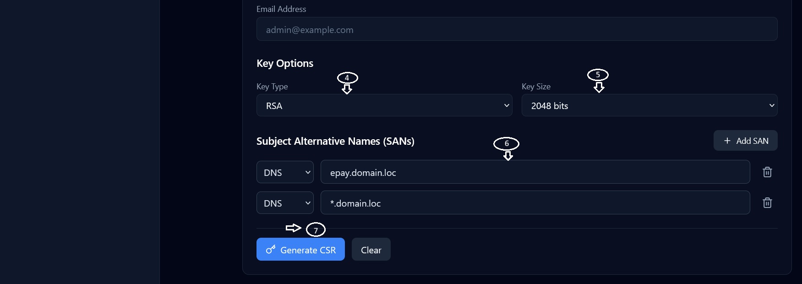
Task: Click the key icon on Generate CSR
Action: 271,250
